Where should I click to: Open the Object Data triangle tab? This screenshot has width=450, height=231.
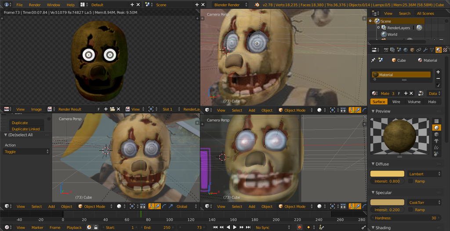coord(432,50)
